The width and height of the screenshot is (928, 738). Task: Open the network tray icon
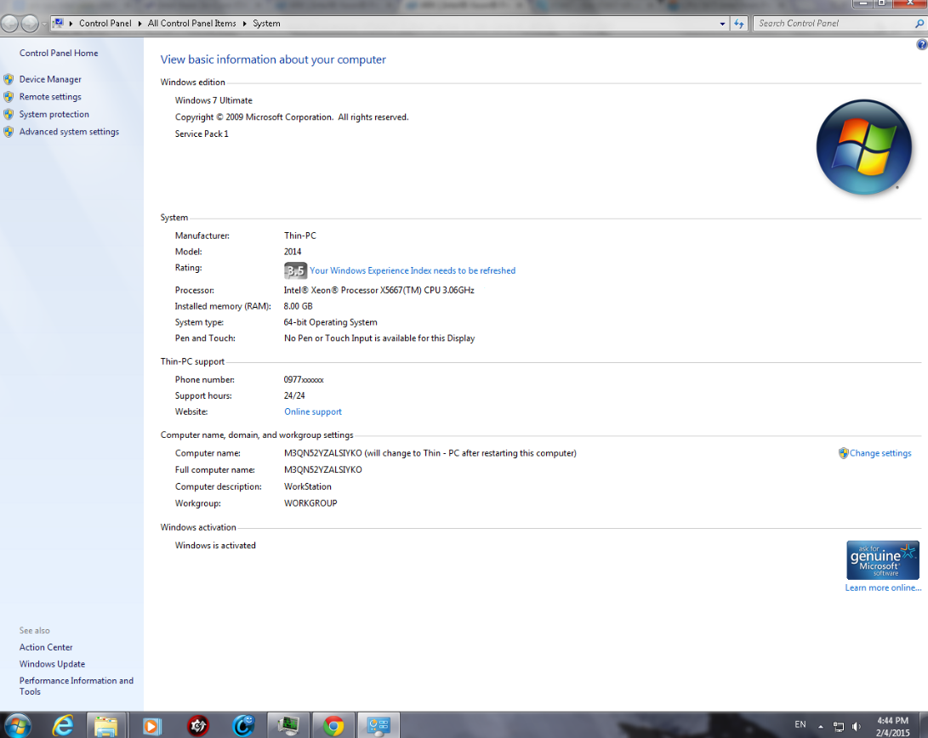click(839, 726)
